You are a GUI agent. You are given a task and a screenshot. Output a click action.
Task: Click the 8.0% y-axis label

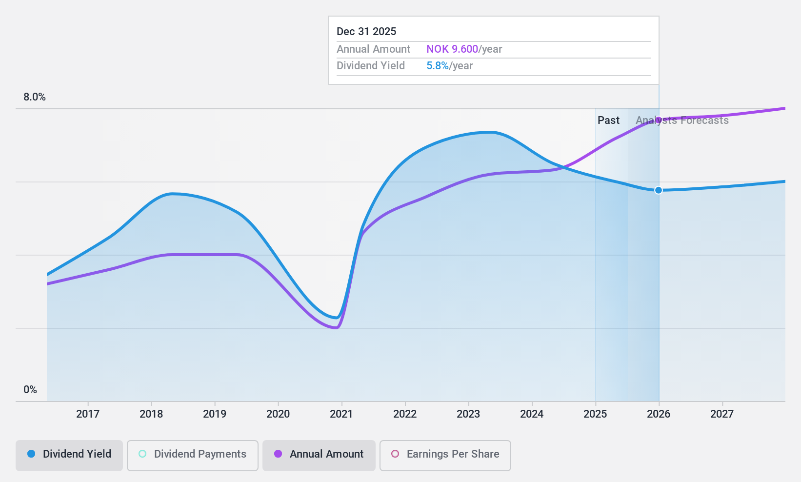[x=35, y=97]
